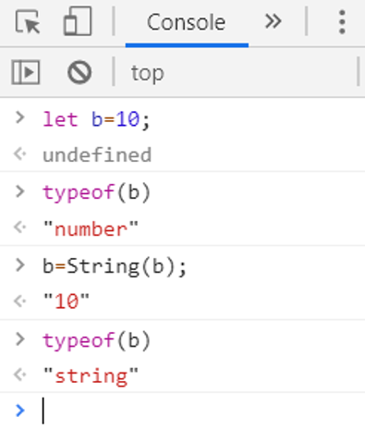This screenshot has height=441, width=365.
Task: Select the 'let b=10;' input line
Action: click(96, 119)
